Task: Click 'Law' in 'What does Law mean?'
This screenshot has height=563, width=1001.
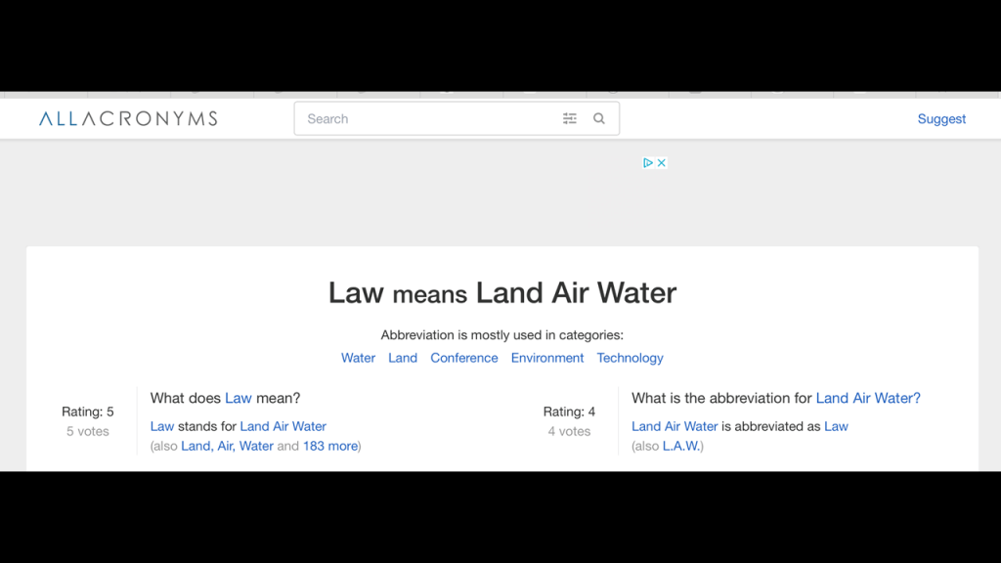Action: click(239, 398)
